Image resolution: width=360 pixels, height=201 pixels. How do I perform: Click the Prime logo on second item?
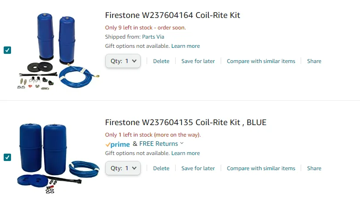pos(117,144)
